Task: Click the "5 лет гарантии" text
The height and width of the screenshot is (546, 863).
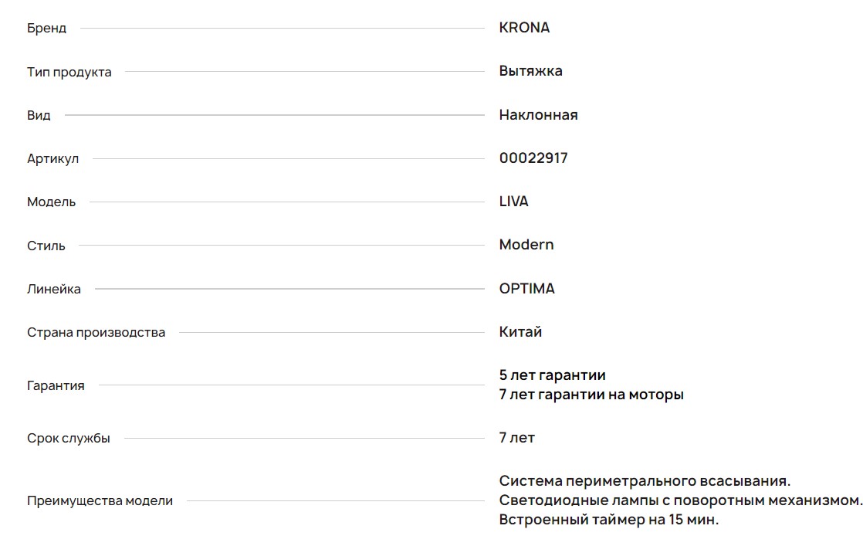Action: 552,375
